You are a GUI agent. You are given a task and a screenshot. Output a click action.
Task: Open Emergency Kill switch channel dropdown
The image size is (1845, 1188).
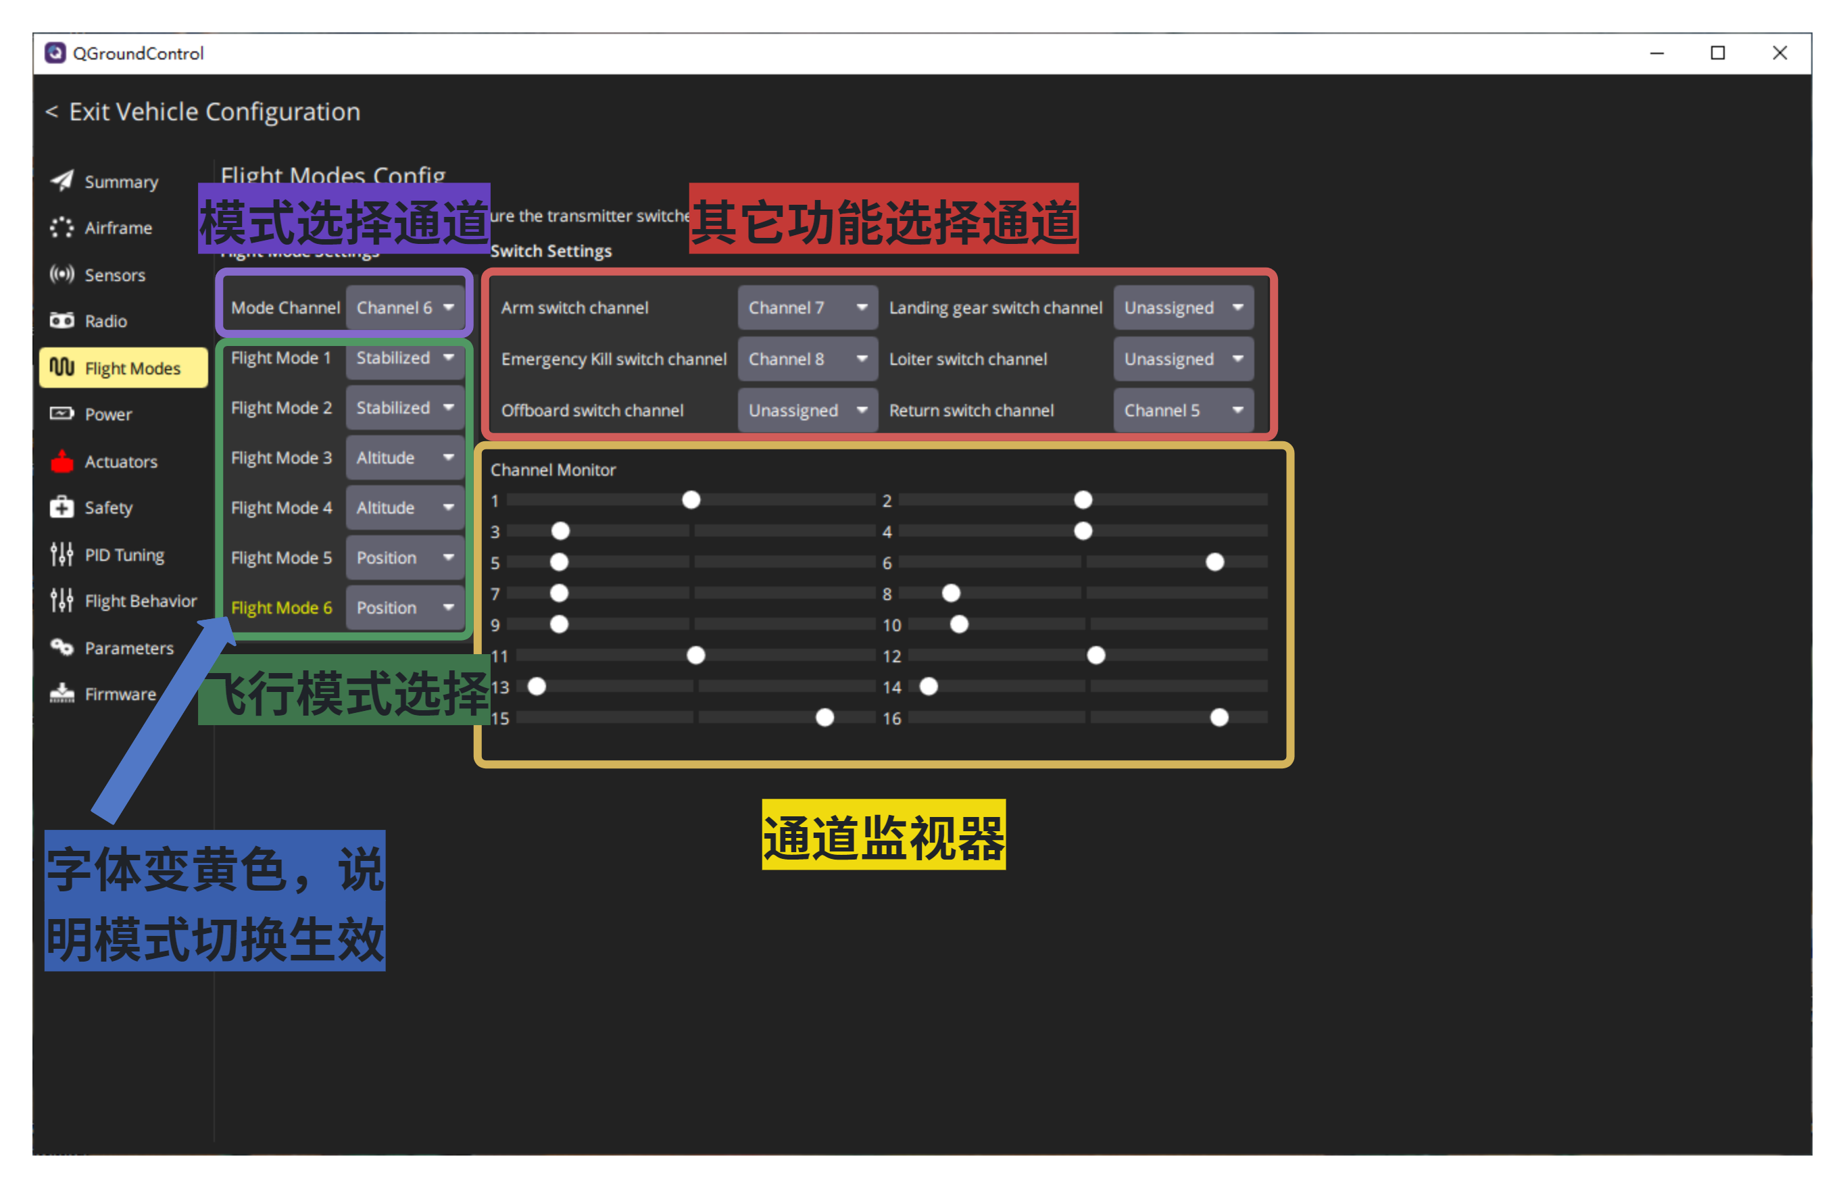click(808, 359)
